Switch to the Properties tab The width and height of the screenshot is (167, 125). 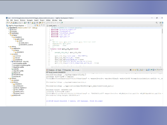(x=67, y=70)
